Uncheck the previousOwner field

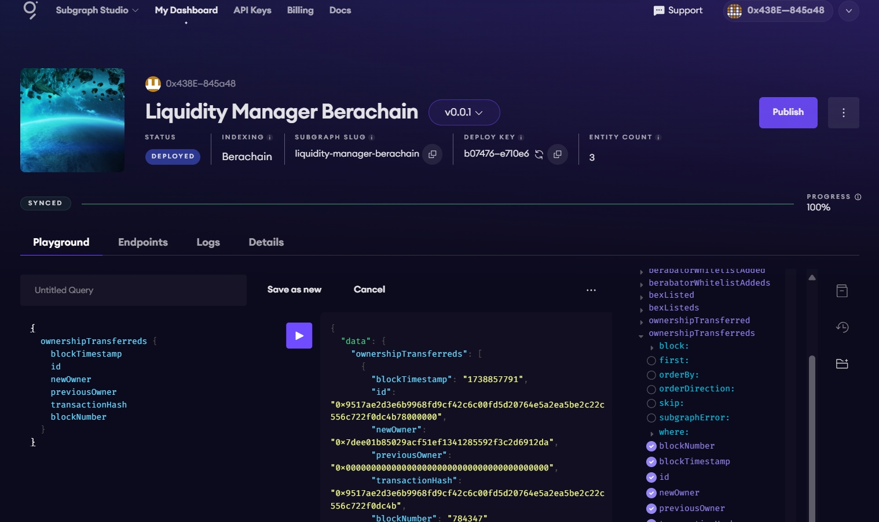click(x=651, y=509)
